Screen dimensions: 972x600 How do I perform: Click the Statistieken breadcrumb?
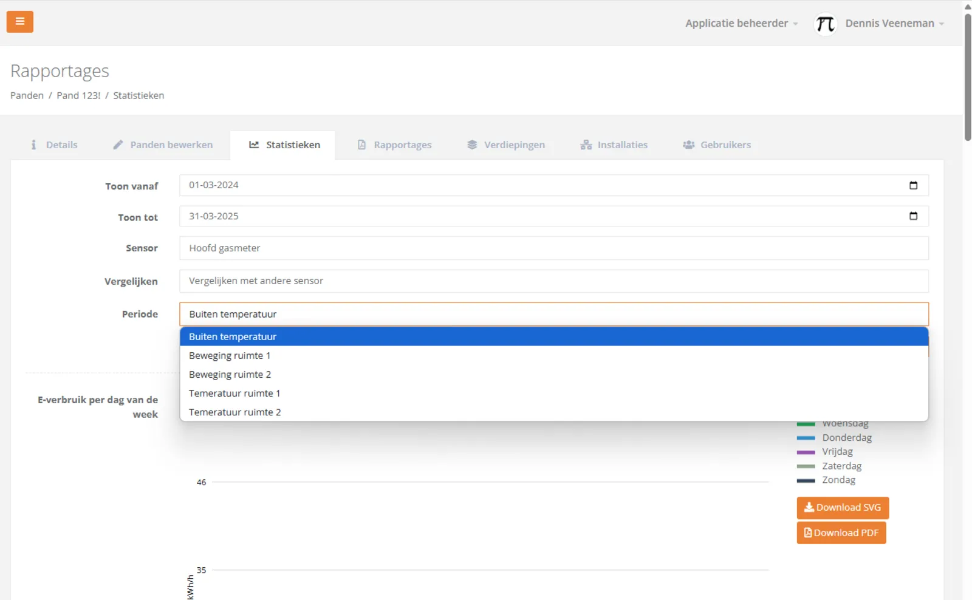139,95
